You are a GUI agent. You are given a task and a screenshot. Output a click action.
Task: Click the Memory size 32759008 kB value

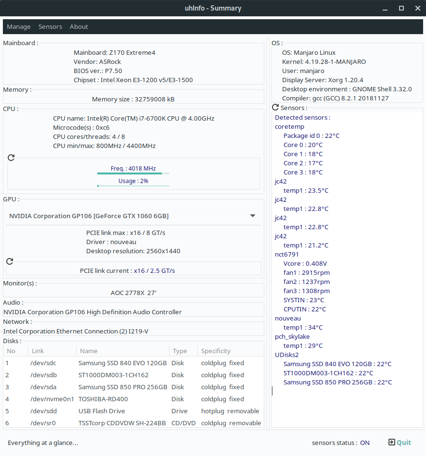pyautogui.click(x=133, y=99)
